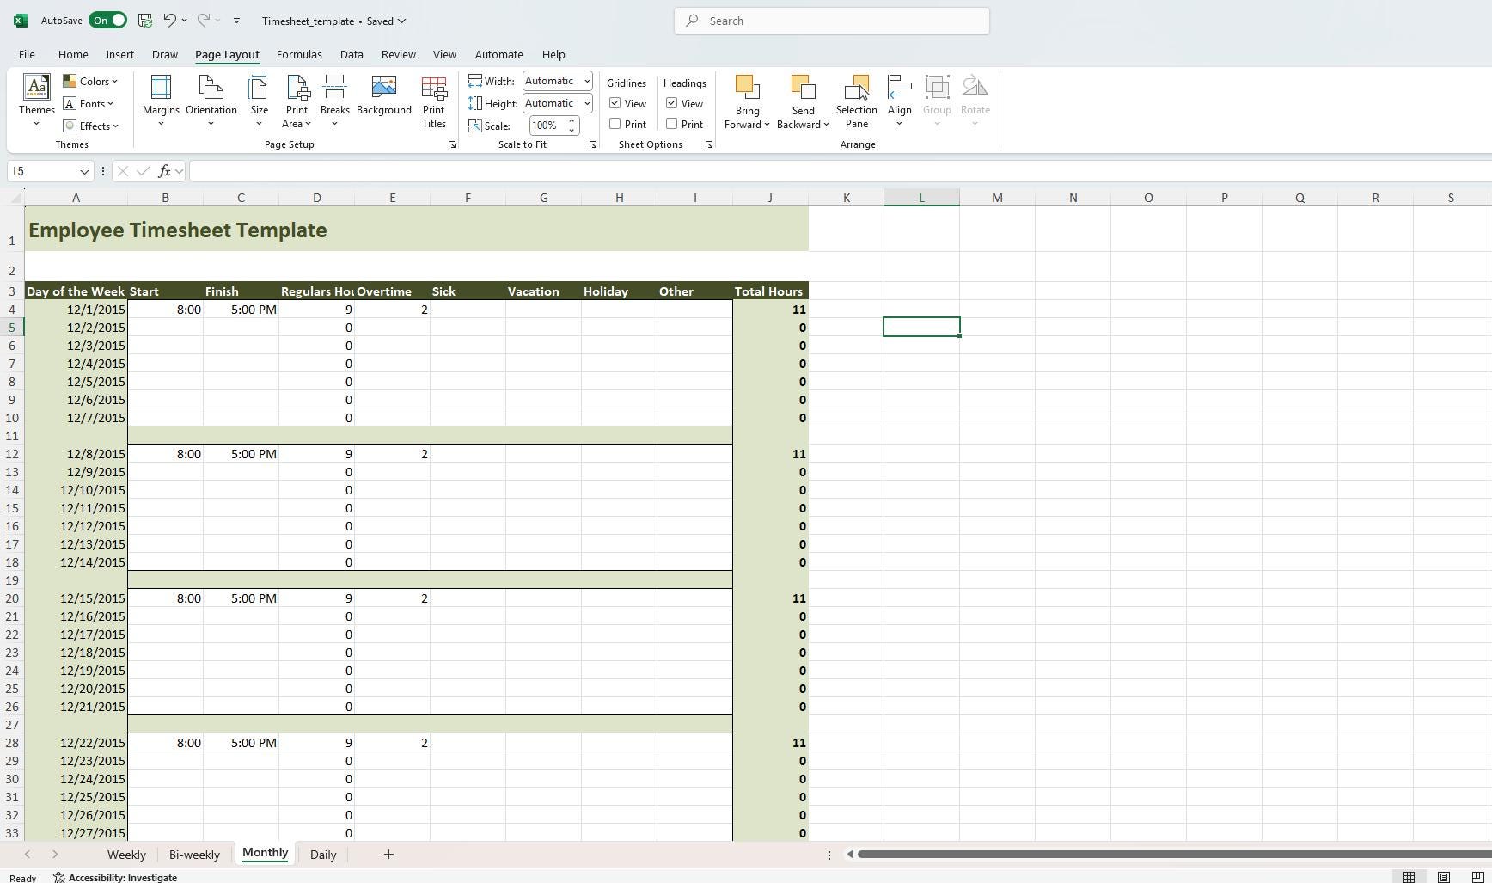
Task: Select the Total Hours header cell
Action: point(770,291)
